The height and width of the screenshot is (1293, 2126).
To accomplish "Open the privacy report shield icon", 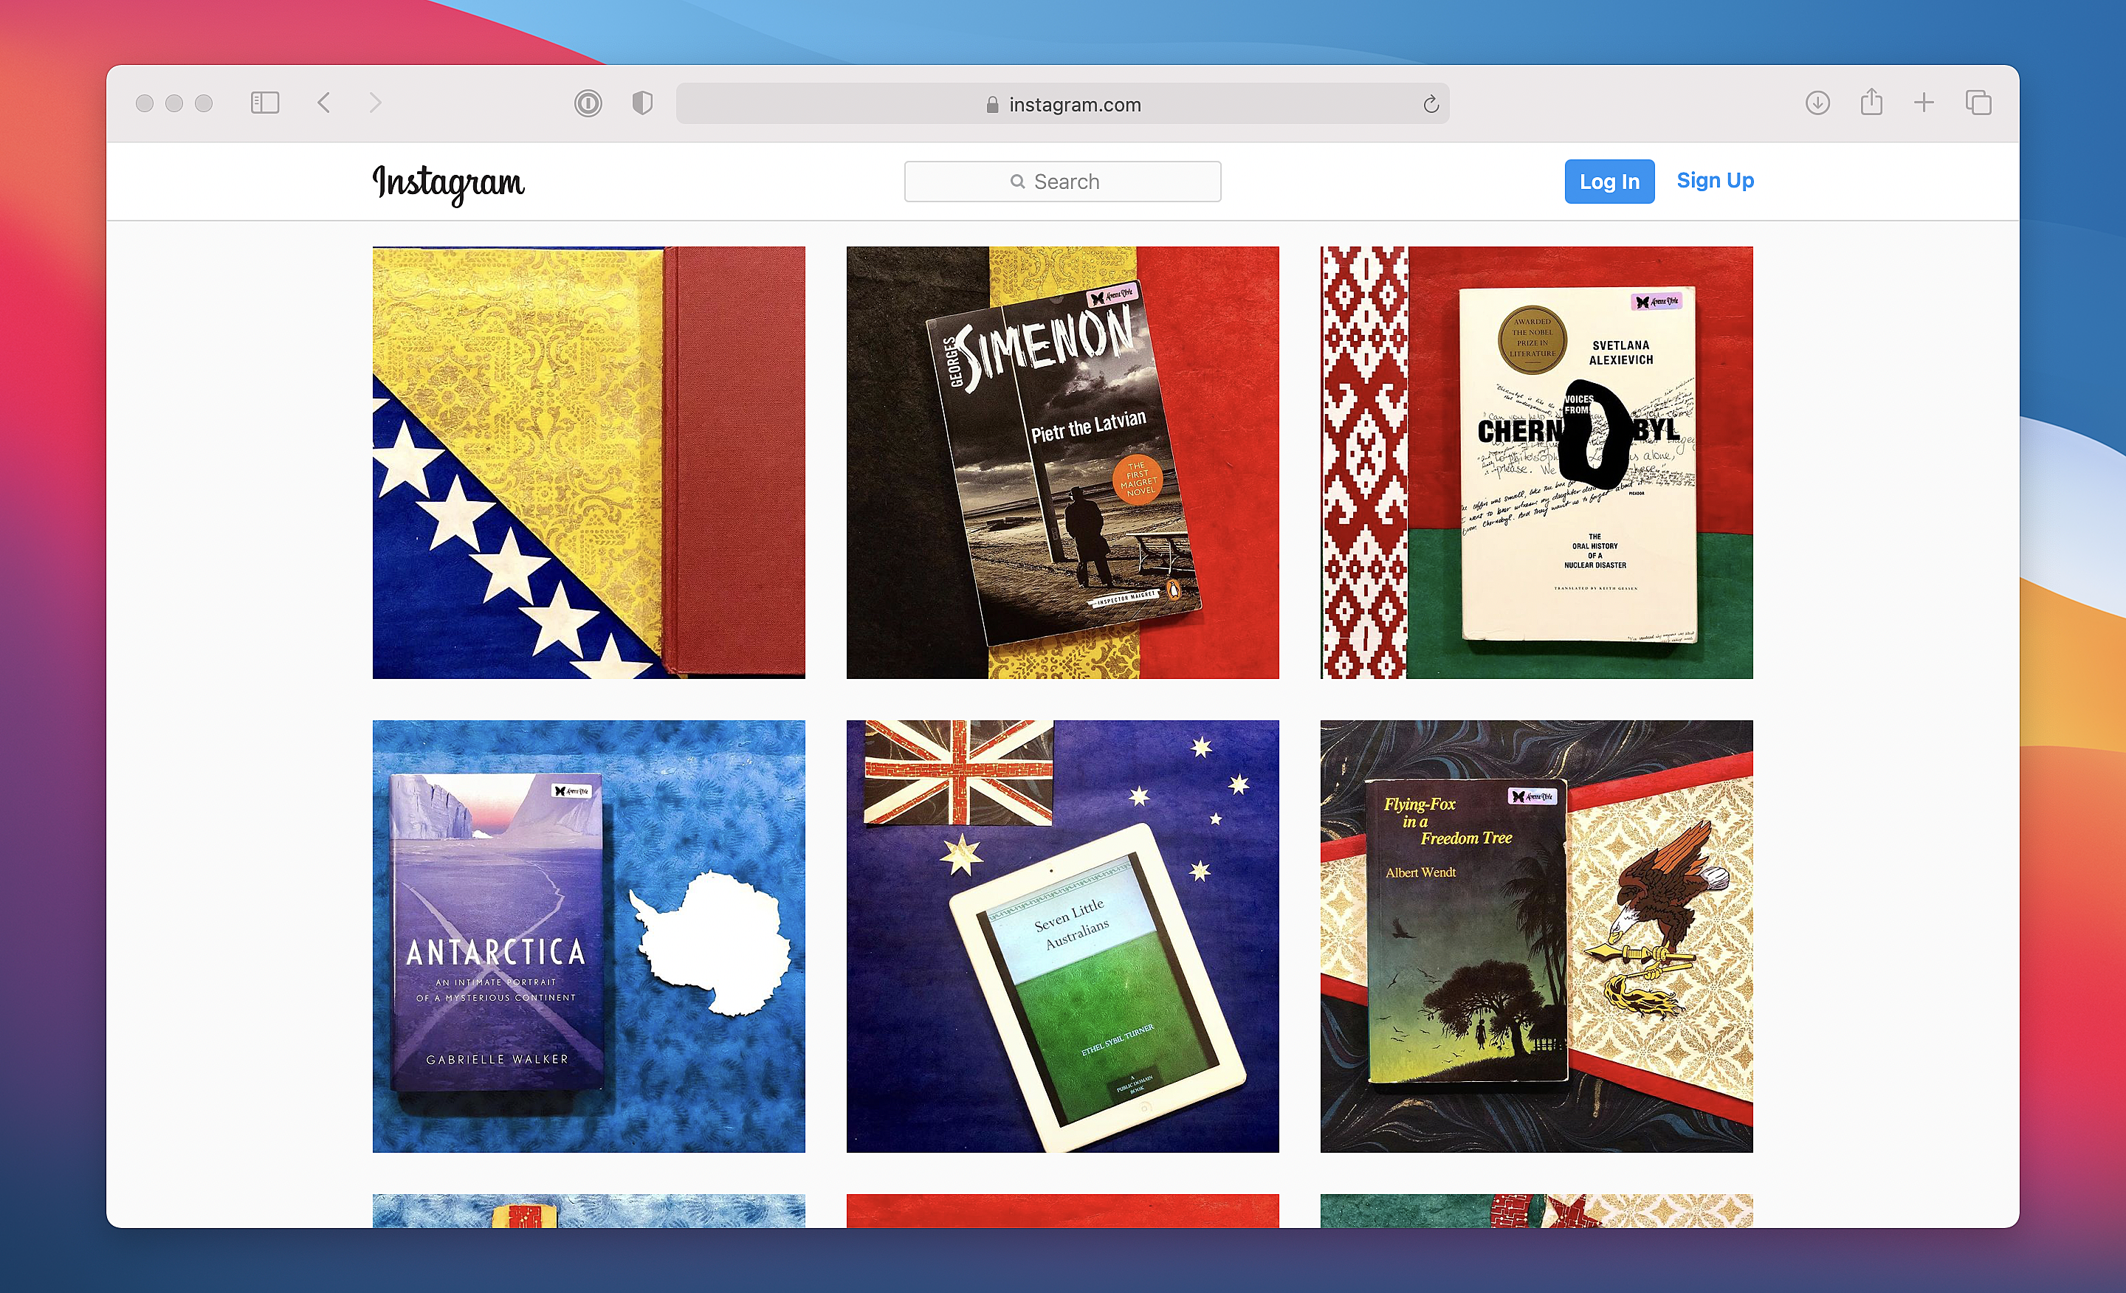I will (643, 103).
